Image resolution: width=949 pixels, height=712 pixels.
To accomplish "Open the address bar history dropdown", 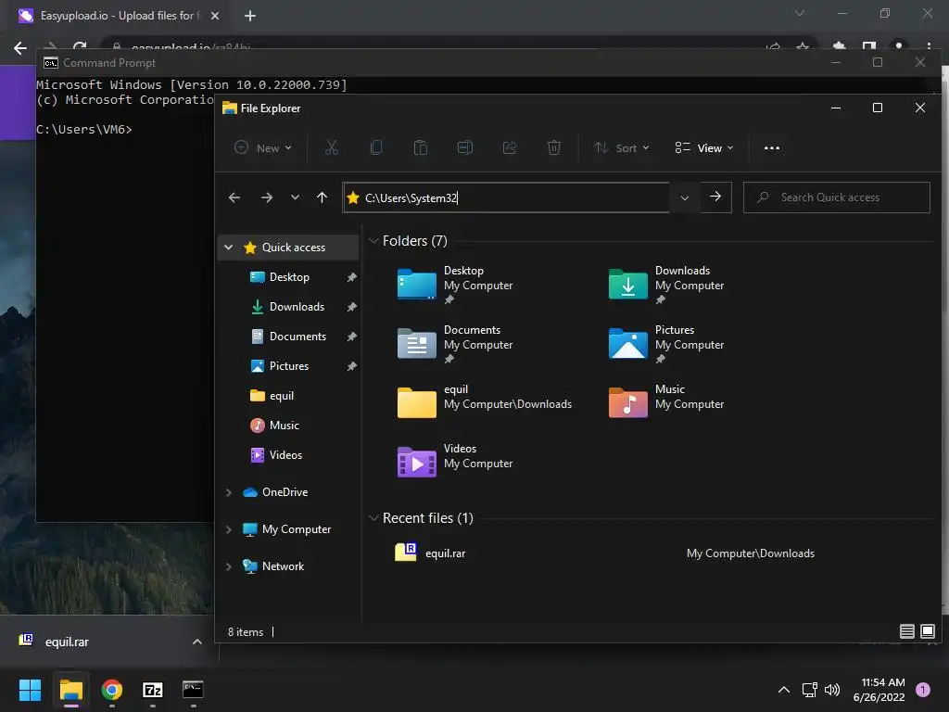I will click(685, 197).
